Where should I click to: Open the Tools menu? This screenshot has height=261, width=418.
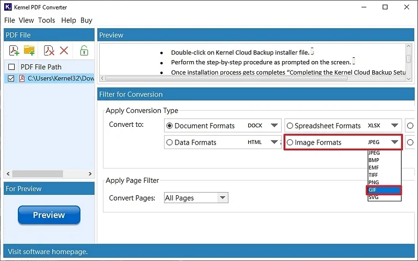[47, 20]
